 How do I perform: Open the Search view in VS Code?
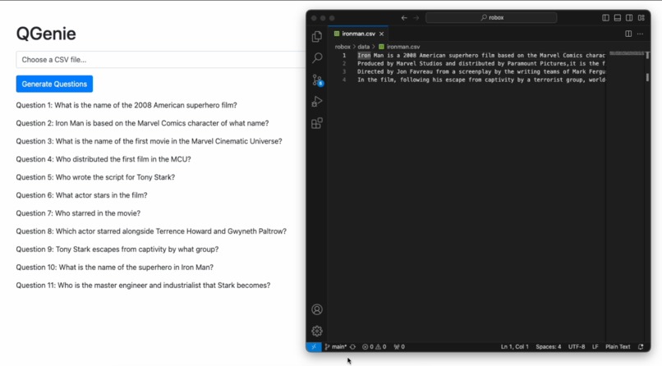tap(317, 57)
